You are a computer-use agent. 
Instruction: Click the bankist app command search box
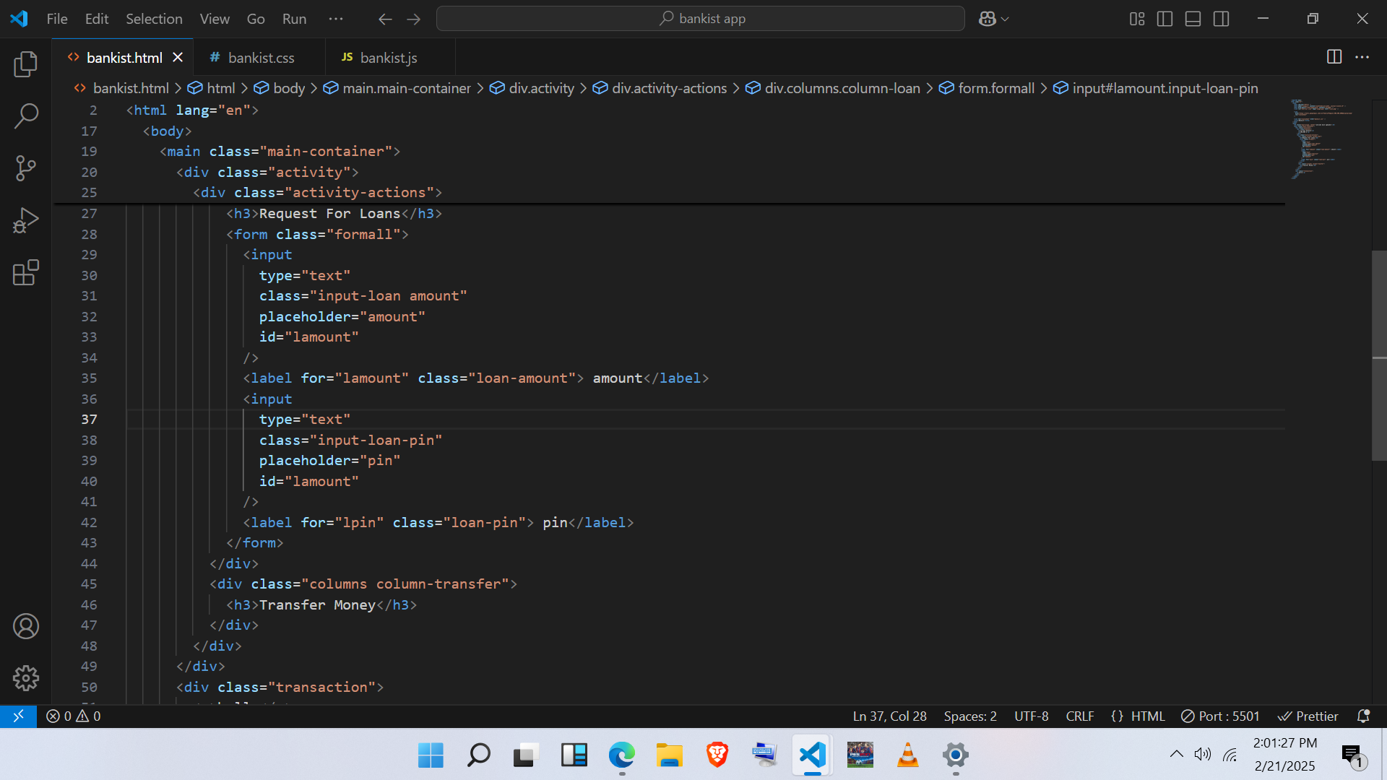pos(700,19)
